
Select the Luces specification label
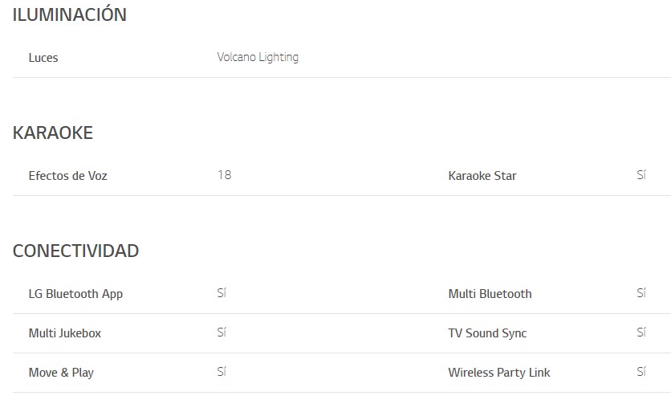point(43,58)
